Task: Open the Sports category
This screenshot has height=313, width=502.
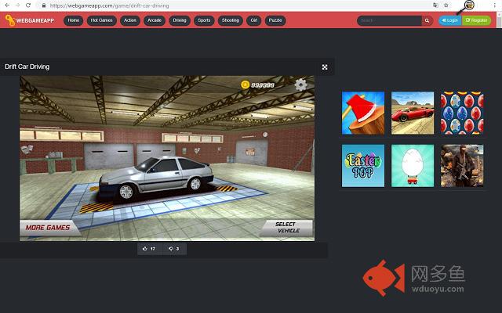Action: (204, 20)
